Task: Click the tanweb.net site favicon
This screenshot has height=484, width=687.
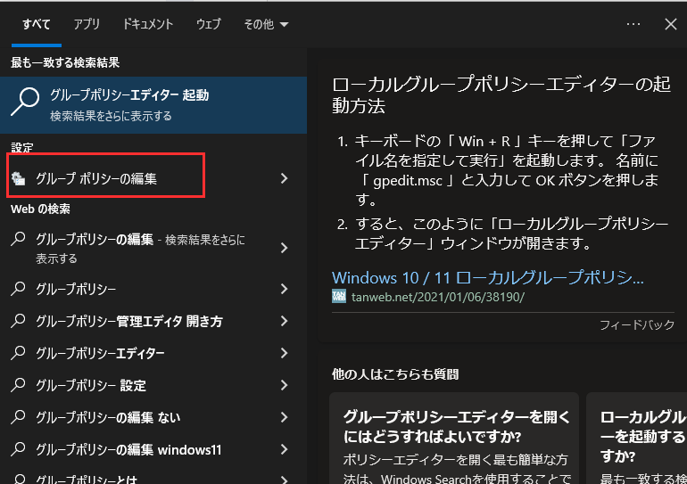Action: tap(339, 296)
